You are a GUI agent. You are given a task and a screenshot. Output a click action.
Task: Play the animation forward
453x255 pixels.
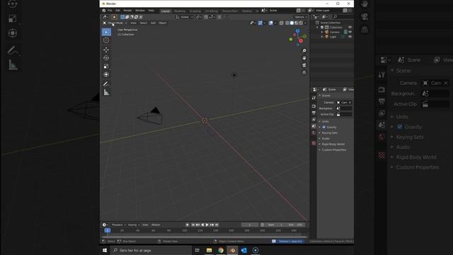pyautogui.click(x=207, y=225)
